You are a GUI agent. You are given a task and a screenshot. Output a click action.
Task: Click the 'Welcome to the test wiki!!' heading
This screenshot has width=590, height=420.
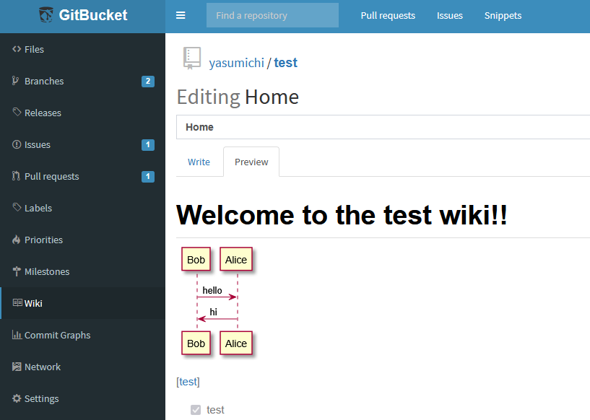pos(342,215)
